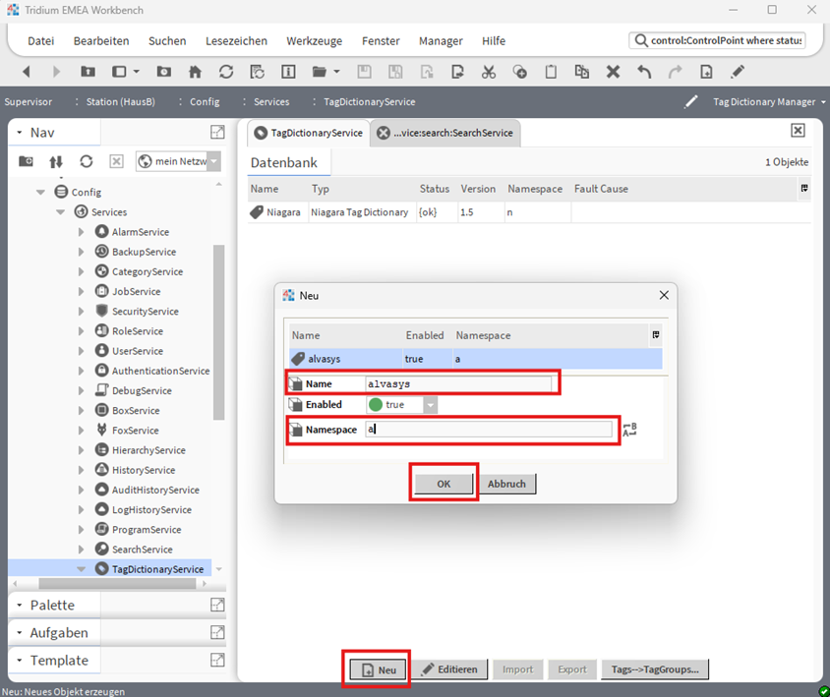Click the Delete X toolbar icon
Viewport: 830px width, 697px height.
(x=613, y=72)
